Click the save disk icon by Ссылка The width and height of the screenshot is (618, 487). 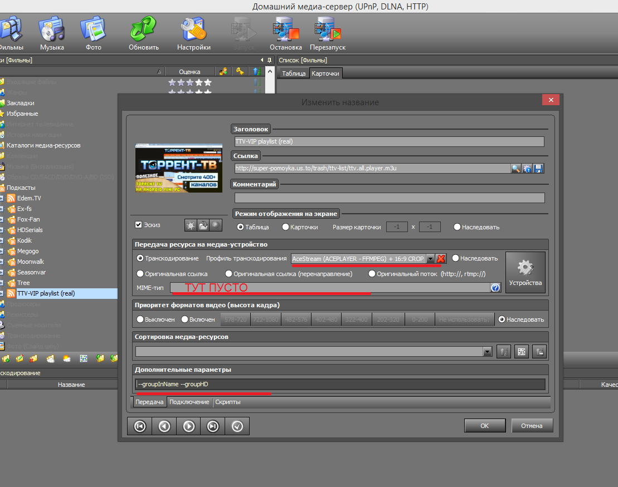tap(538, 168)
